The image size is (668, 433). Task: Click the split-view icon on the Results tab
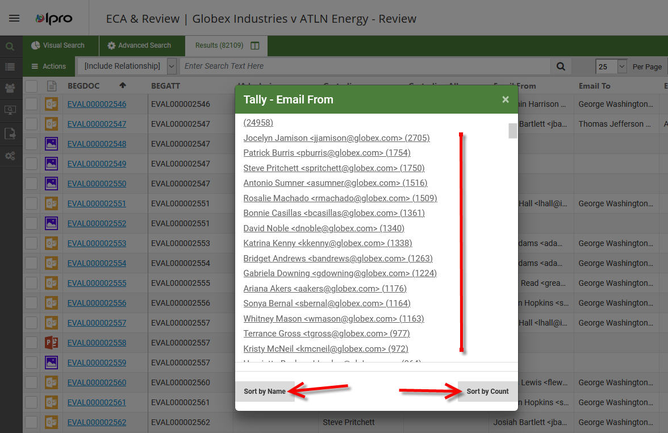pos(254,45)
